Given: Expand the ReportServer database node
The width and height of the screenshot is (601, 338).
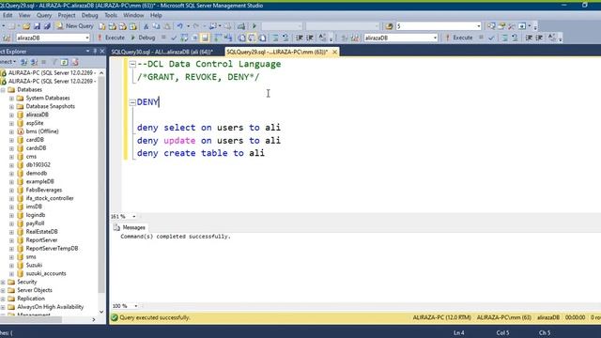Looking at the screenshot, I should 11,240.
